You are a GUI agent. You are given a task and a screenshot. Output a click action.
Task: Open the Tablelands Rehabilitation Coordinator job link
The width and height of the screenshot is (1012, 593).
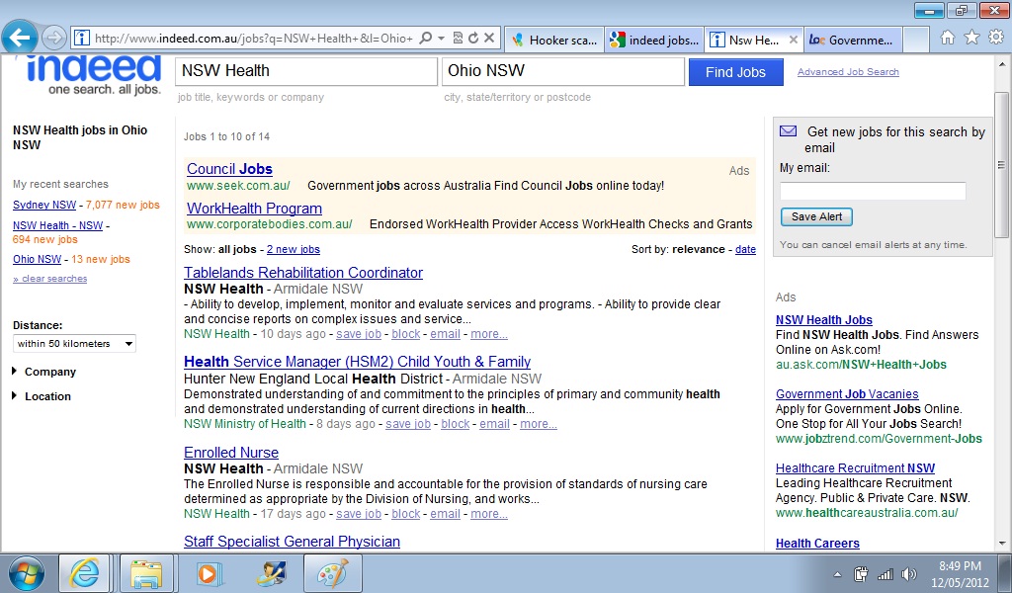pyautogui.click(x=303, y=273)
